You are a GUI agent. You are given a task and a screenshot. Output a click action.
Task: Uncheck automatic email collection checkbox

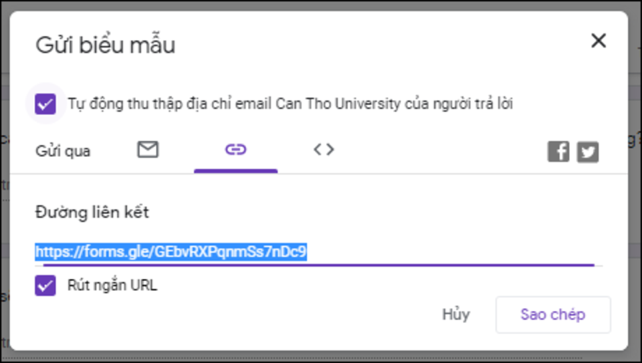[45, 104]
